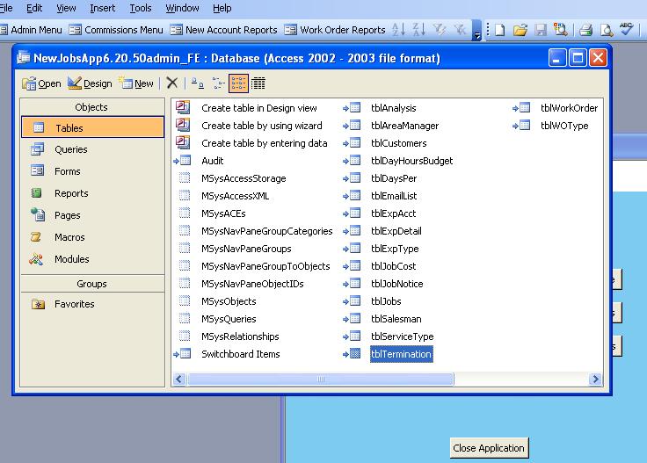Click the horizontal scrollbar thumb
Screen dimensions: 647x463
coord(320,379)
